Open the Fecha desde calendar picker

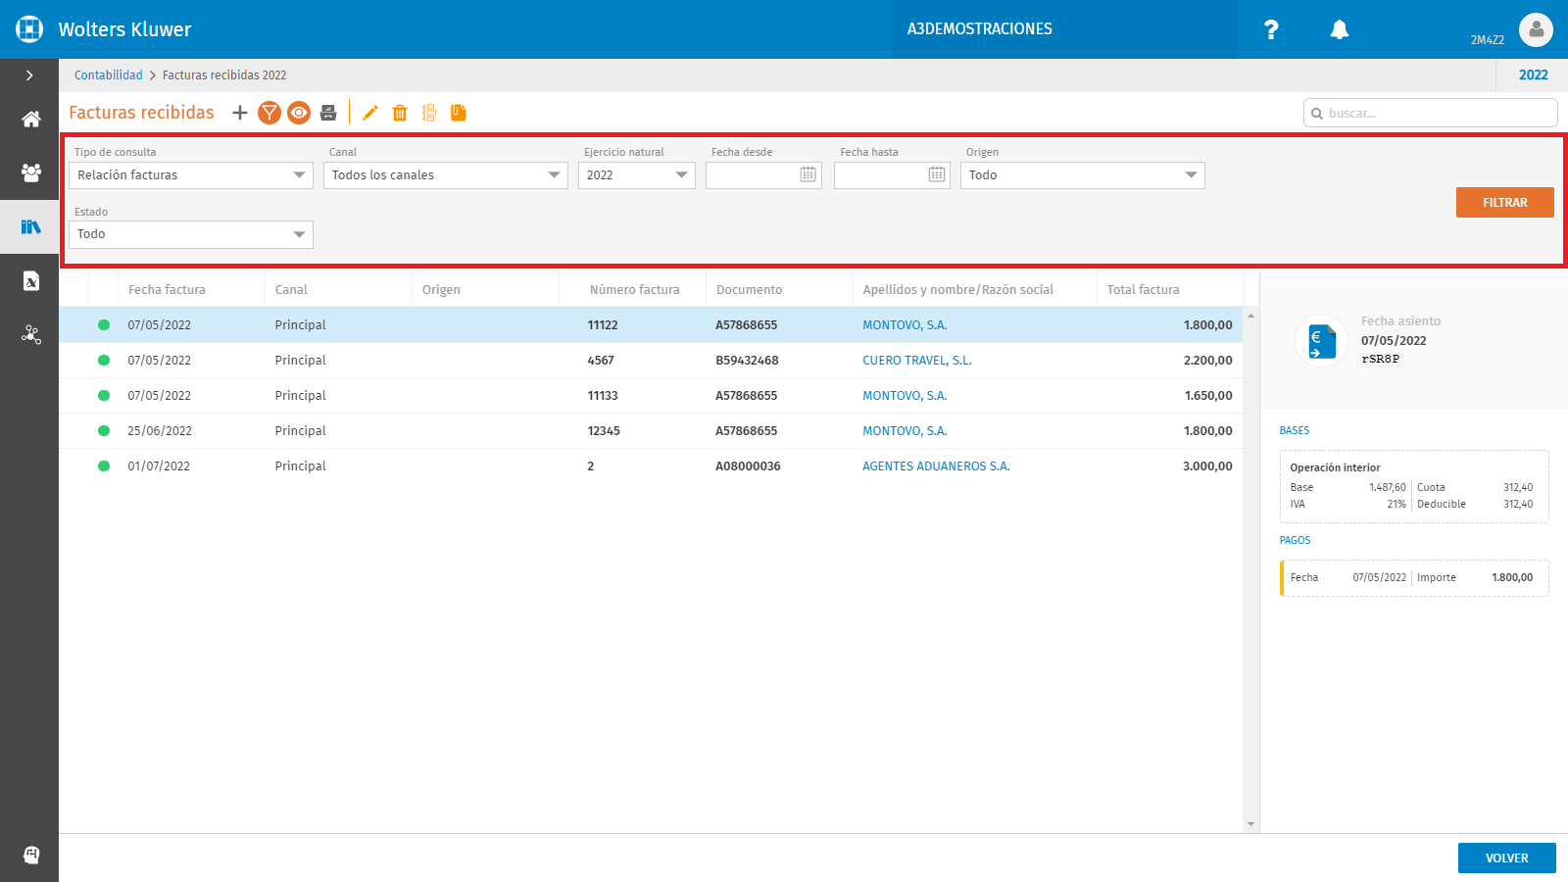tap(808, 174)
